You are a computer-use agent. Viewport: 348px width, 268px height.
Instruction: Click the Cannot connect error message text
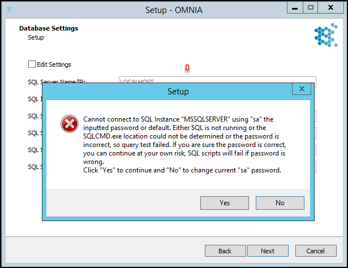click(x=184, y=145)
